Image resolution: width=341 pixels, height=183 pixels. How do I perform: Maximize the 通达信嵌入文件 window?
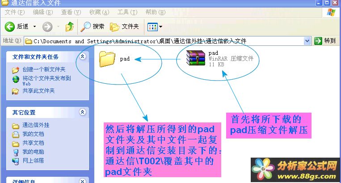pyautogui.click(x=327, y=3)
